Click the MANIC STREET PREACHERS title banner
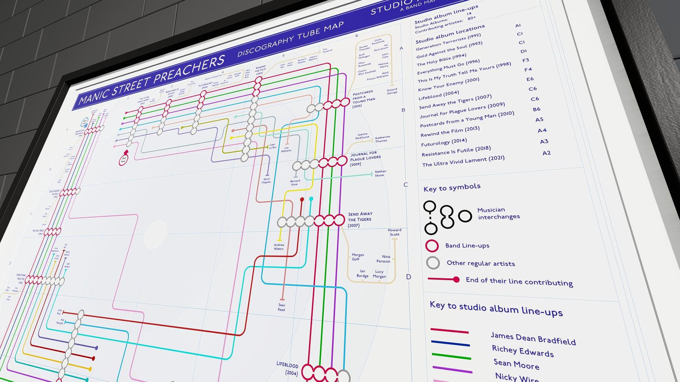This screenshot has height=382, width=680. click(152, 81)
